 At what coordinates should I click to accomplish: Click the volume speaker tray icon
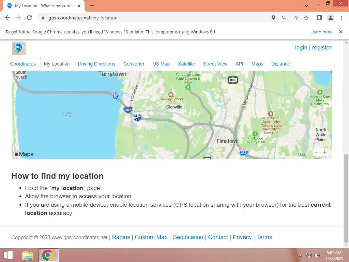point(317,255)
